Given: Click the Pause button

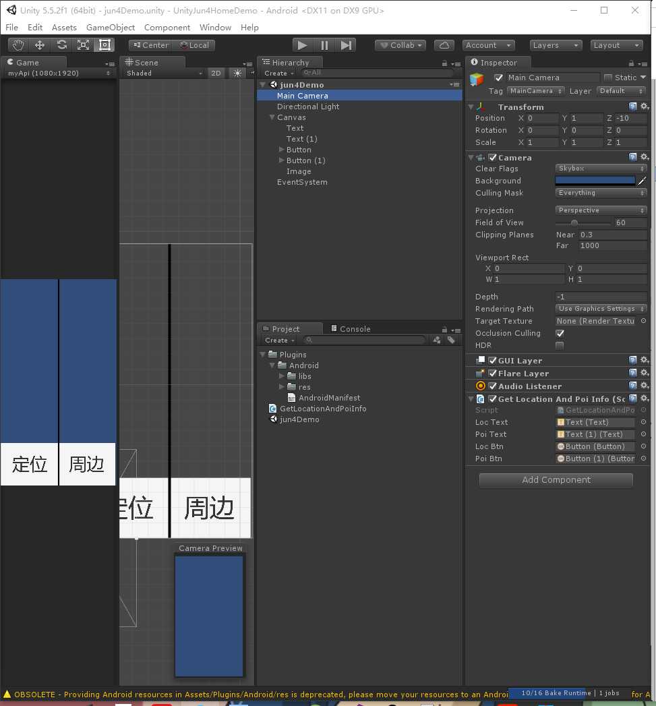Looking at the screenshot, I should [x=324, y=45].
